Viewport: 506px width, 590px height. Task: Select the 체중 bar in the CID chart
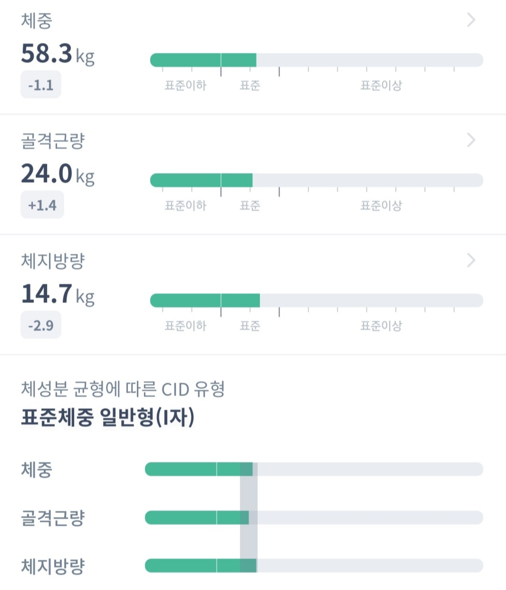coord(199,469)
